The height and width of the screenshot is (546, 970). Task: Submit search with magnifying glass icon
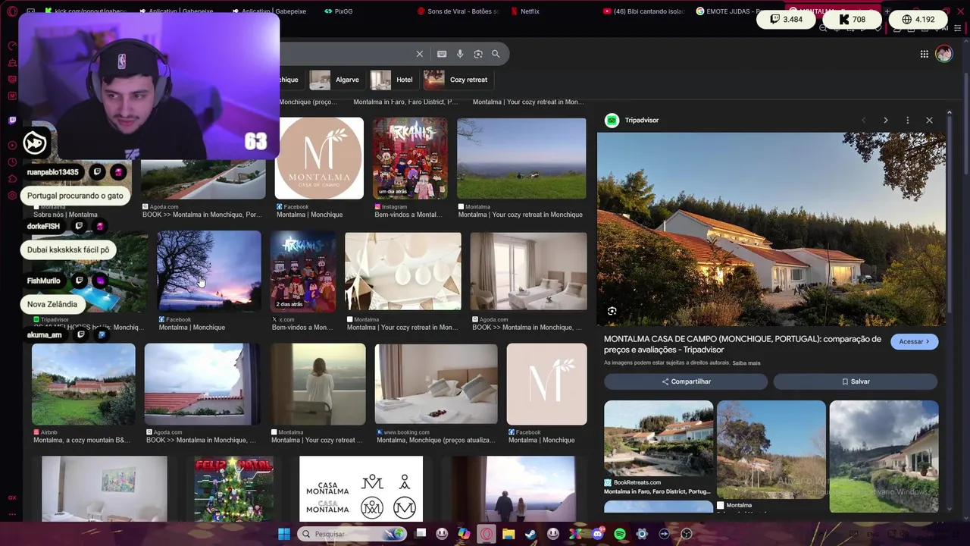[x=496, y=54]
